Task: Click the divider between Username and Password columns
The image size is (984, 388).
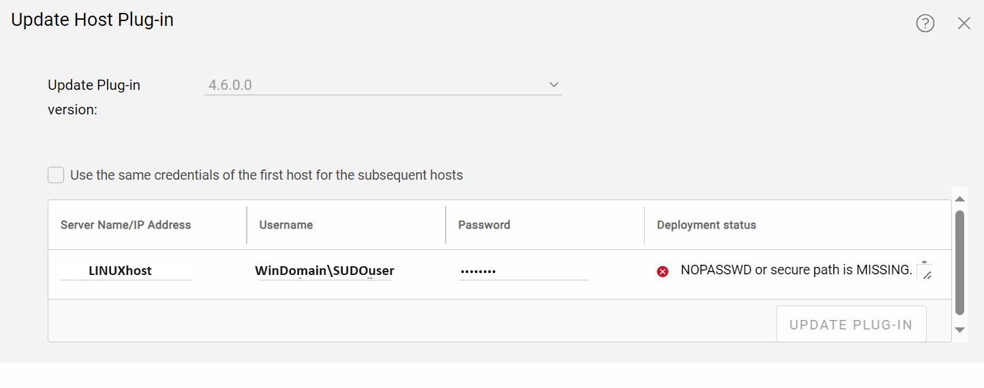Action: [446, 225]
